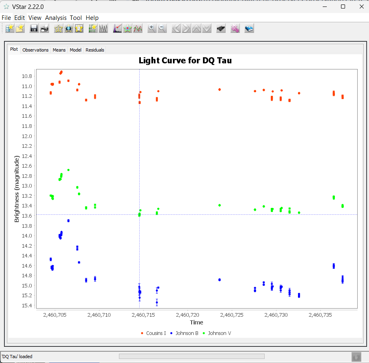Open model fit red-green curves icon
This screenshot has height=363, width=369.
(x=138, y=28)
